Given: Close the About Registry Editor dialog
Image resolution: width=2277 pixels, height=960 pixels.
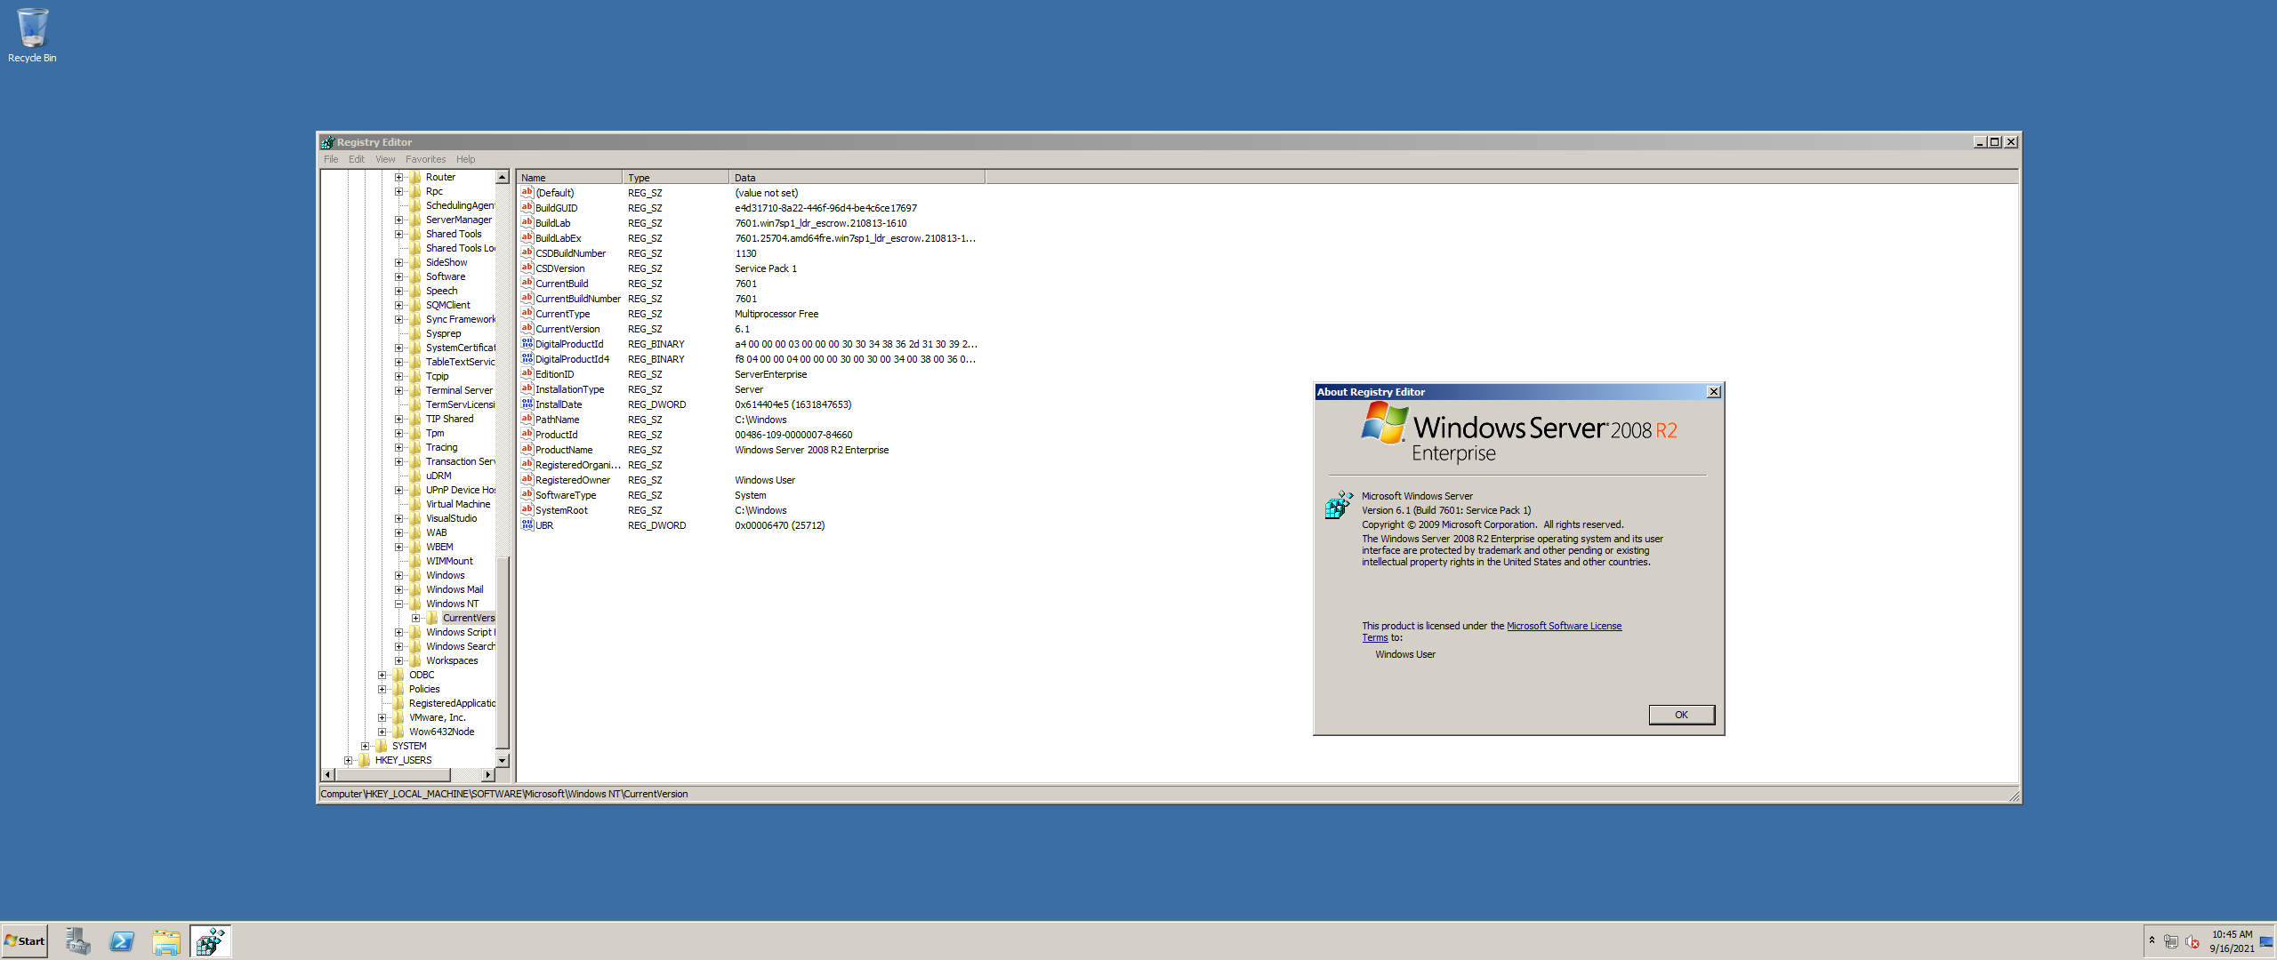Looking at the screenshot, I should point(1714,392).
